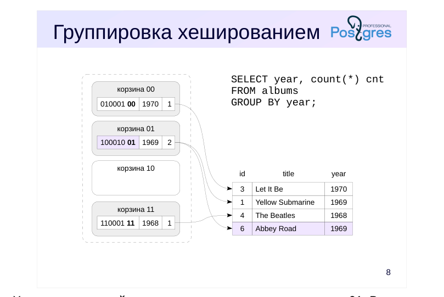
Task: Click hash value '010001 00'
Action: 118,104
